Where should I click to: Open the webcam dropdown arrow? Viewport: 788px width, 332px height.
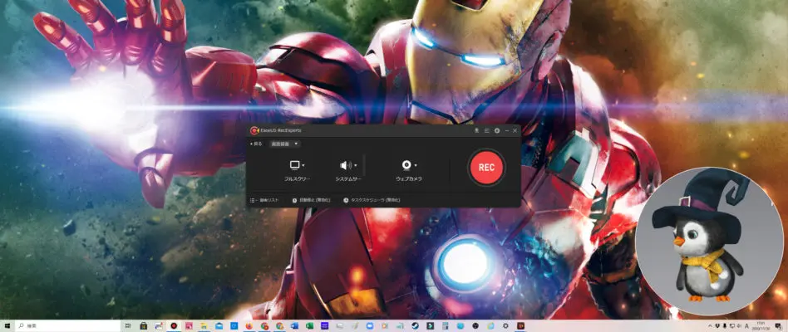pyautogui.click(x=416, y=165)
